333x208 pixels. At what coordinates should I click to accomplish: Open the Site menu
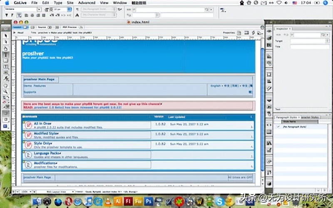[70, 2]
